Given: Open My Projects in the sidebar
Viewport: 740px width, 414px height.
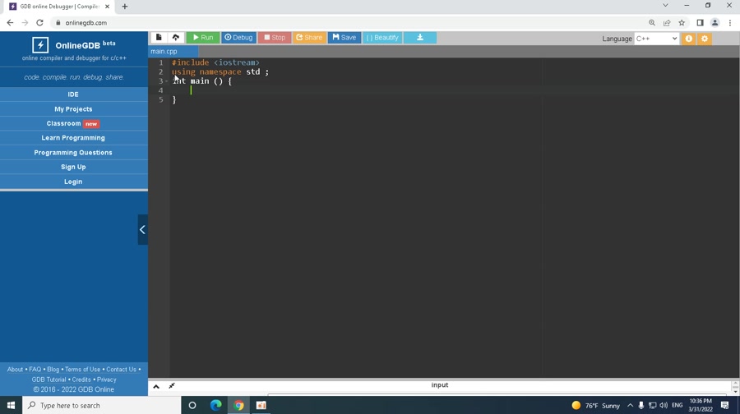Looking at the screenshot, I should click(73, 109).
